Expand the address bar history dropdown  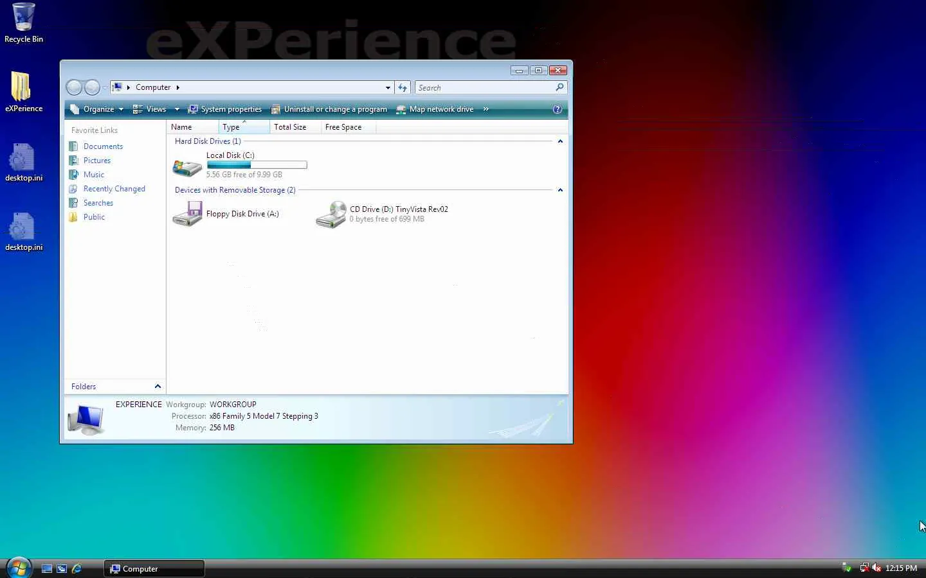click(x=388, y=87)
